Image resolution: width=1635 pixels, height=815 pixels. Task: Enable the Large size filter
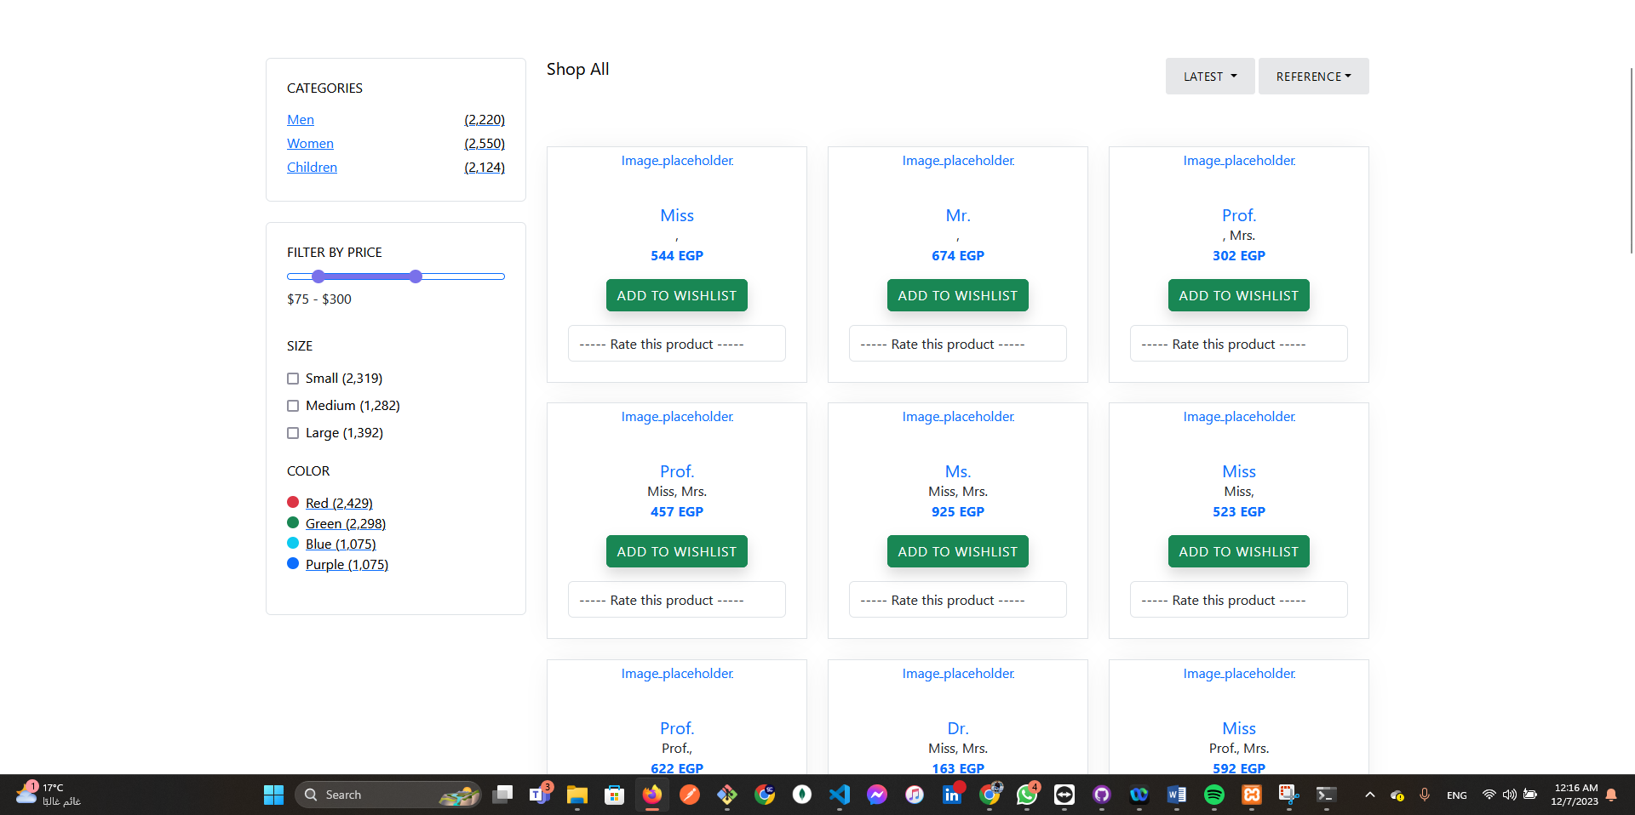(293, 433)
